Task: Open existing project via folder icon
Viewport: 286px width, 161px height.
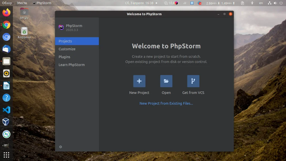Action: click(x=166, y=81)
